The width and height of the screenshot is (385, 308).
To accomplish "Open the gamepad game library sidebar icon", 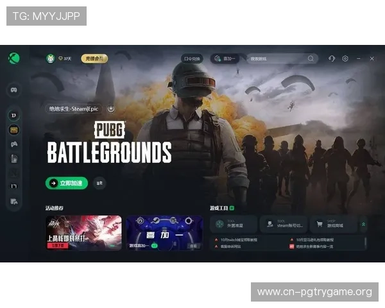I will click(13, 90).
